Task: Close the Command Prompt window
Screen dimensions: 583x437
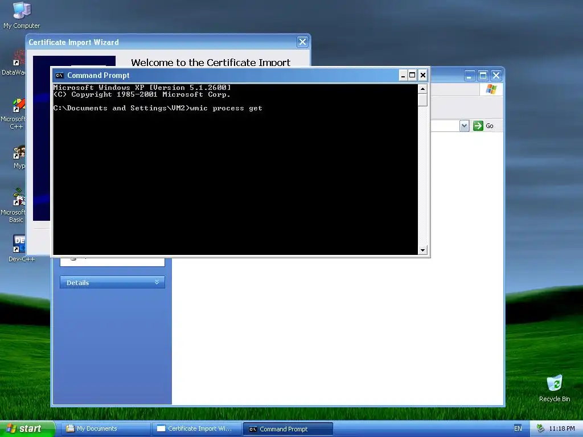Action: pos(423,76)
